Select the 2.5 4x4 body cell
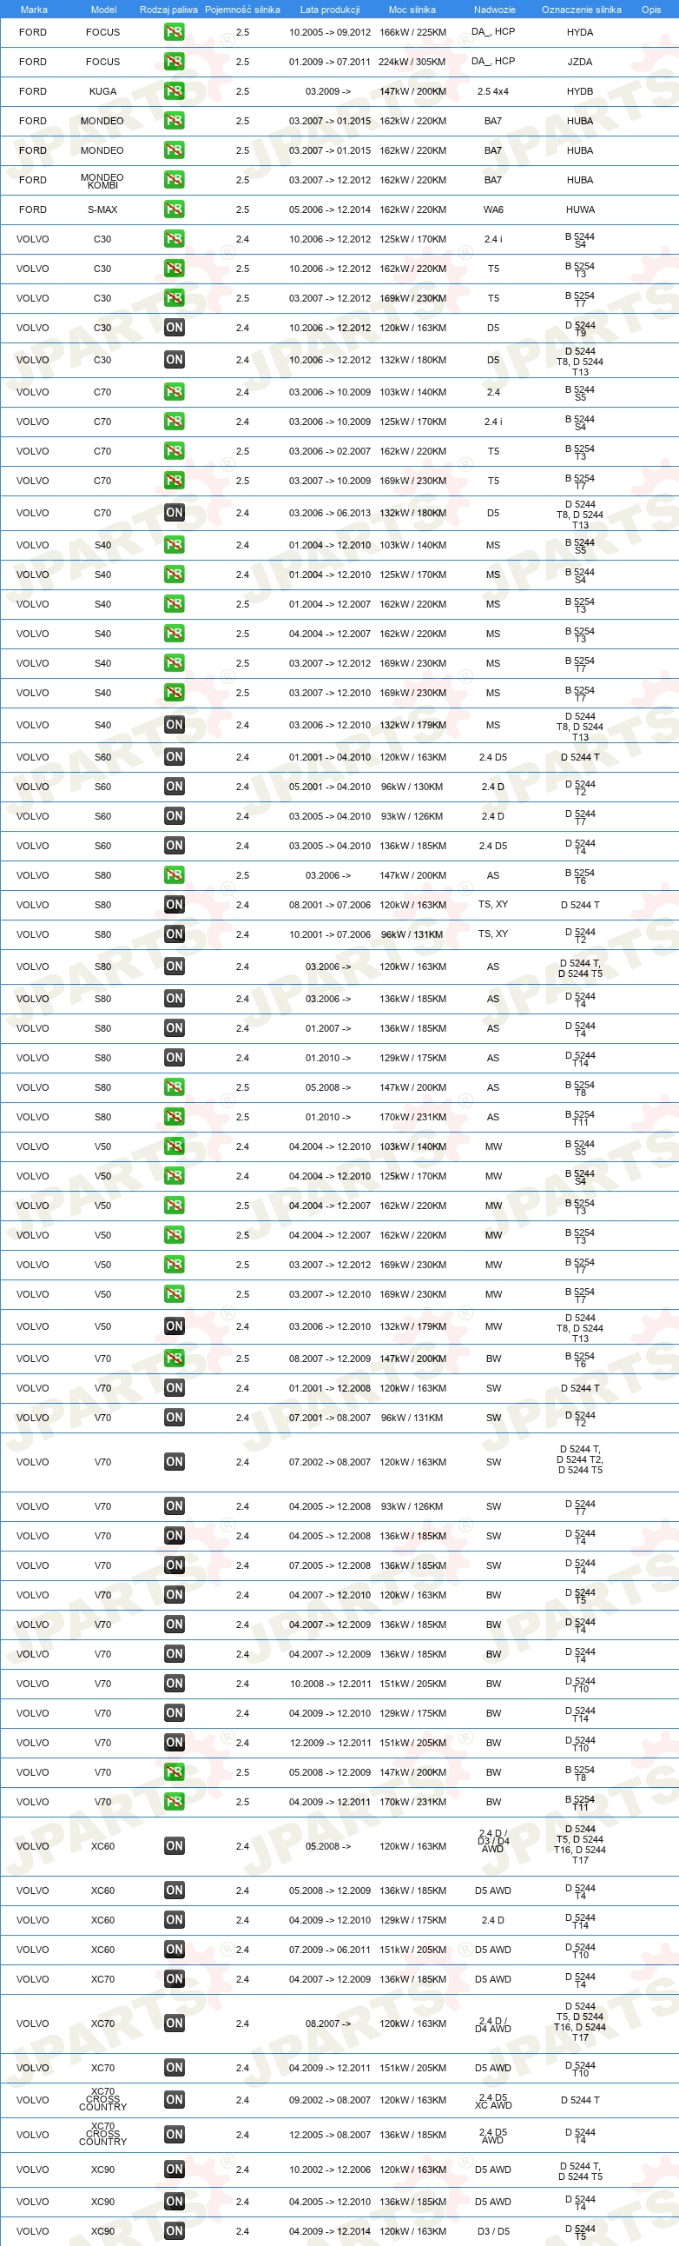 pyautogui.click(x=493, y=91)
